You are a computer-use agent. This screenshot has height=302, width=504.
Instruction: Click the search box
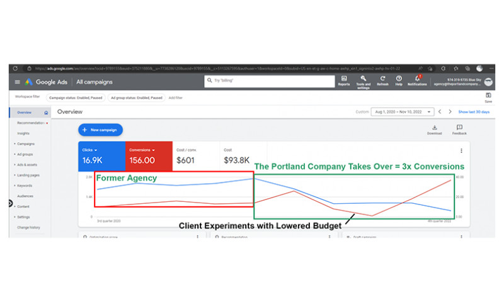click(x=270, y=81)
